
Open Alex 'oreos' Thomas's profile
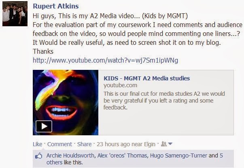point(122,155)
